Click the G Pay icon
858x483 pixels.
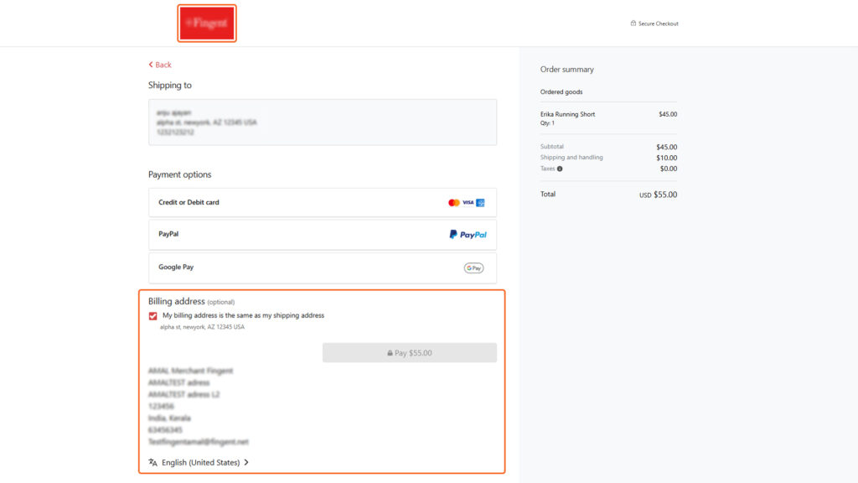473,267
